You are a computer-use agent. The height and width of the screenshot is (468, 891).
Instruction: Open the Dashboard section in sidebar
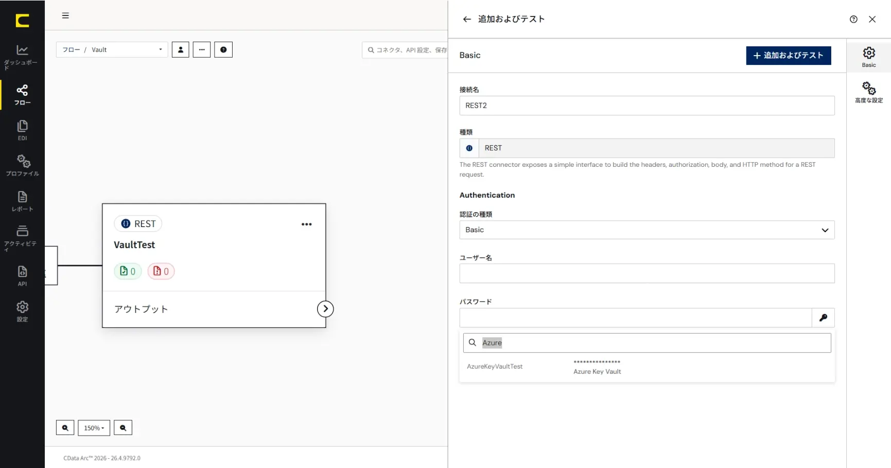(22, 57)
